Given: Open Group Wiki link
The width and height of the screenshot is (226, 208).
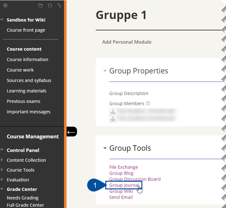Looking at the screenshot, I should point(121,191).
